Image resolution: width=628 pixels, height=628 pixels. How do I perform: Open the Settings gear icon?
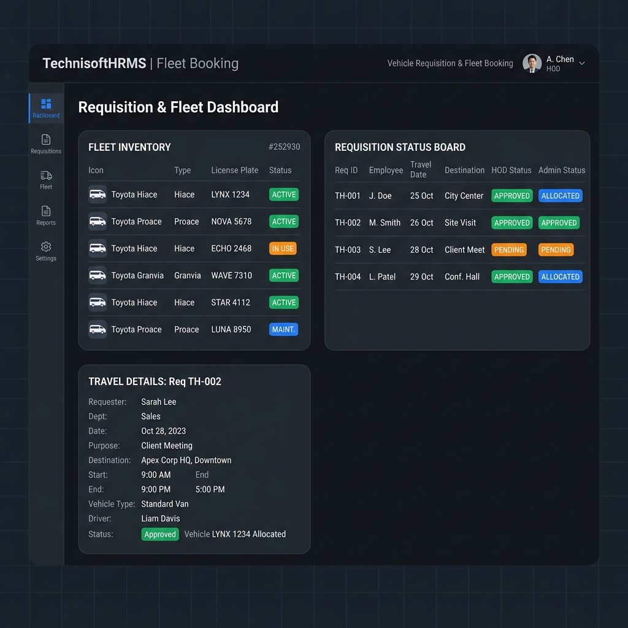pos(46,247)
